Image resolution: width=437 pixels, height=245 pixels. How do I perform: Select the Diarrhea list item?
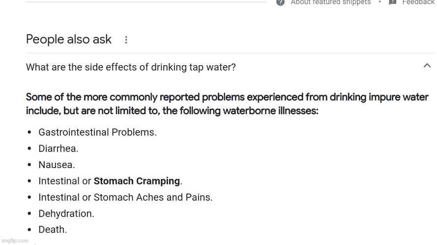[x=58, y=148]
